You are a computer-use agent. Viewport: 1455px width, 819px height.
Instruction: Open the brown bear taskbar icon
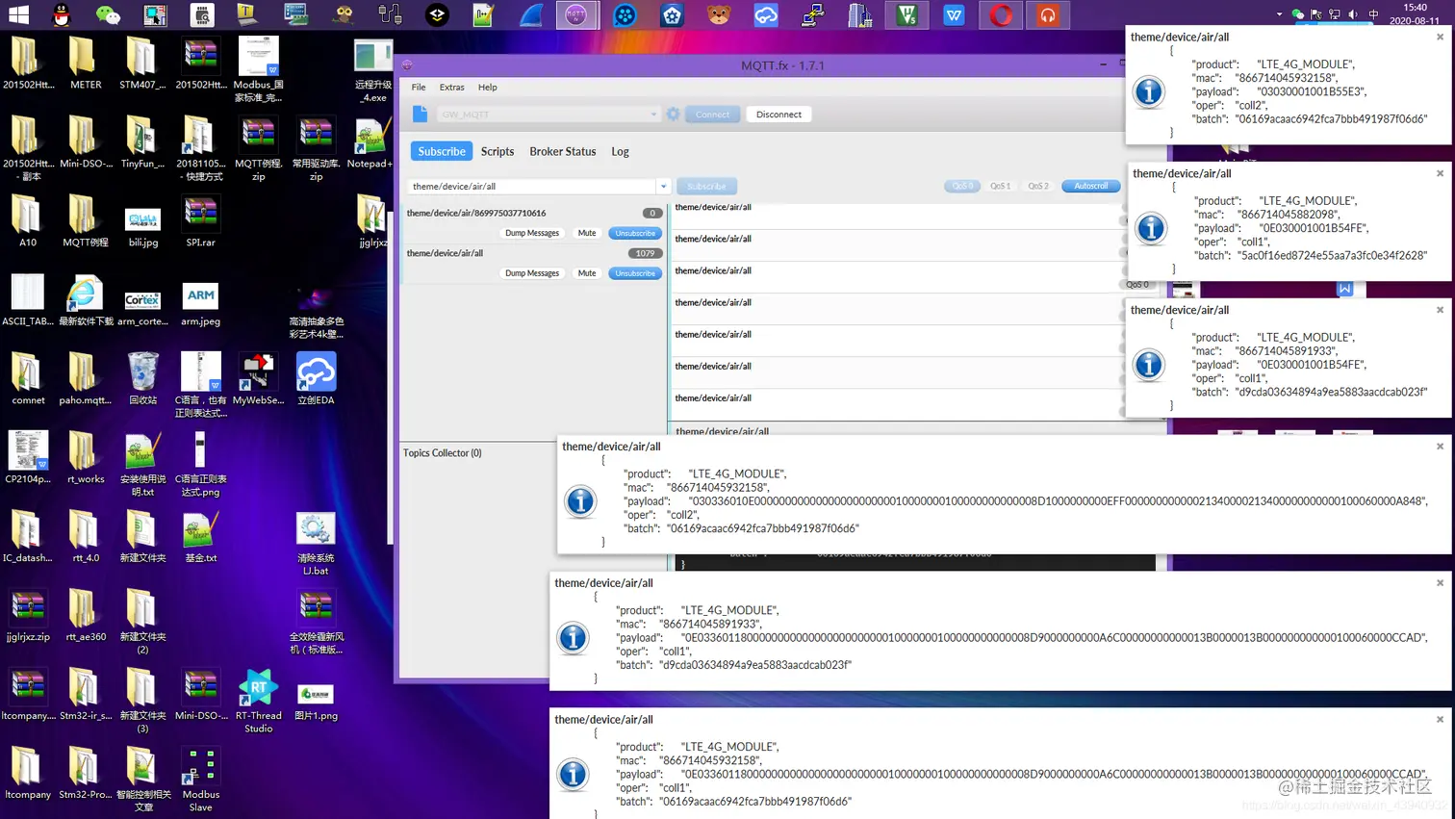(719, 14)
